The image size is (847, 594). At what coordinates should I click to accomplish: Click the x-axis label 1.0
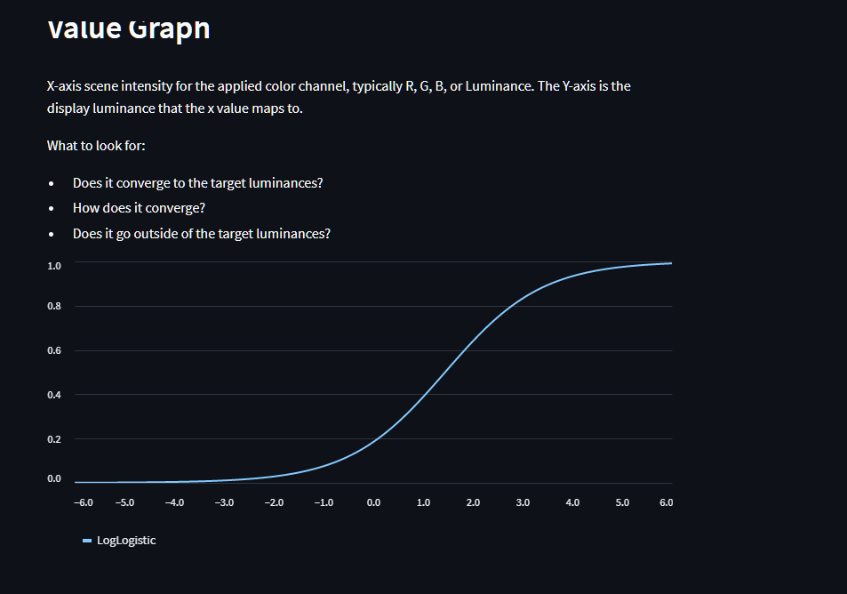click(423, 502)
